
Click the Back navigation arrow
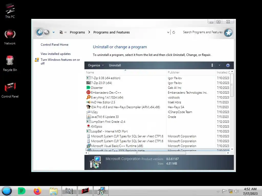point(40,32)
